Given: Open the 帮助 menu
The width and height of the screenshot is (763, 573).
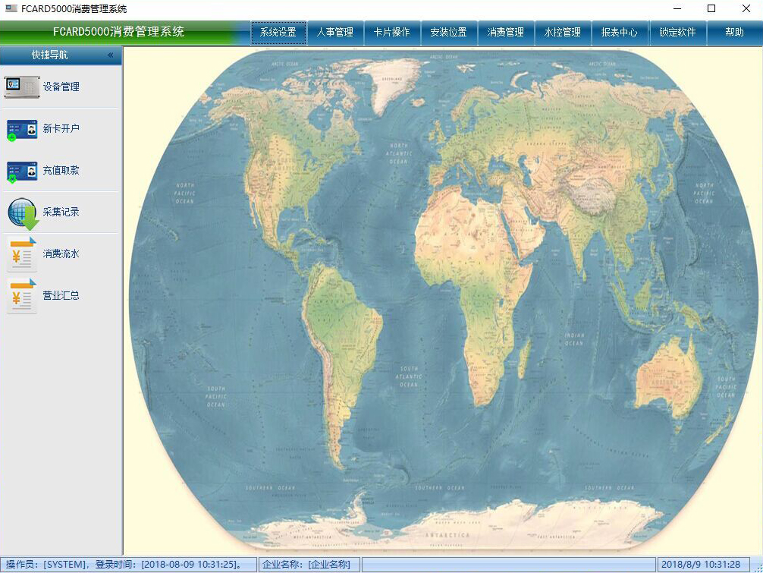Looking at the screenshot, I should click(734, 33).
